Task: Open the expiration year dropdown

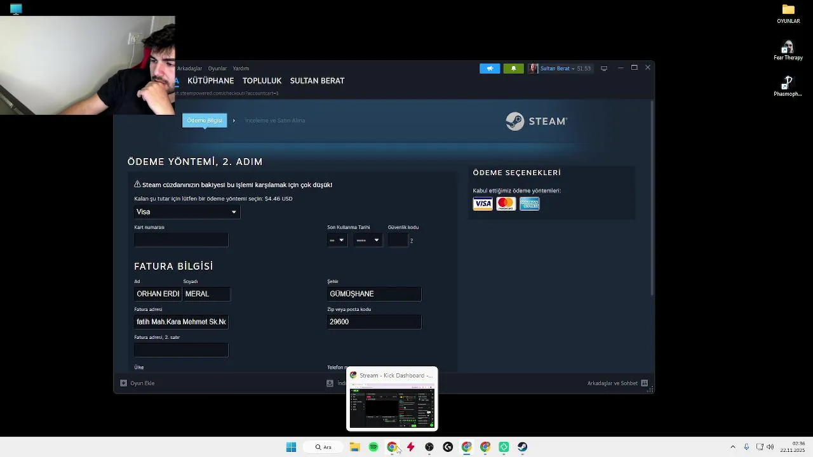Action: point(368,240)
